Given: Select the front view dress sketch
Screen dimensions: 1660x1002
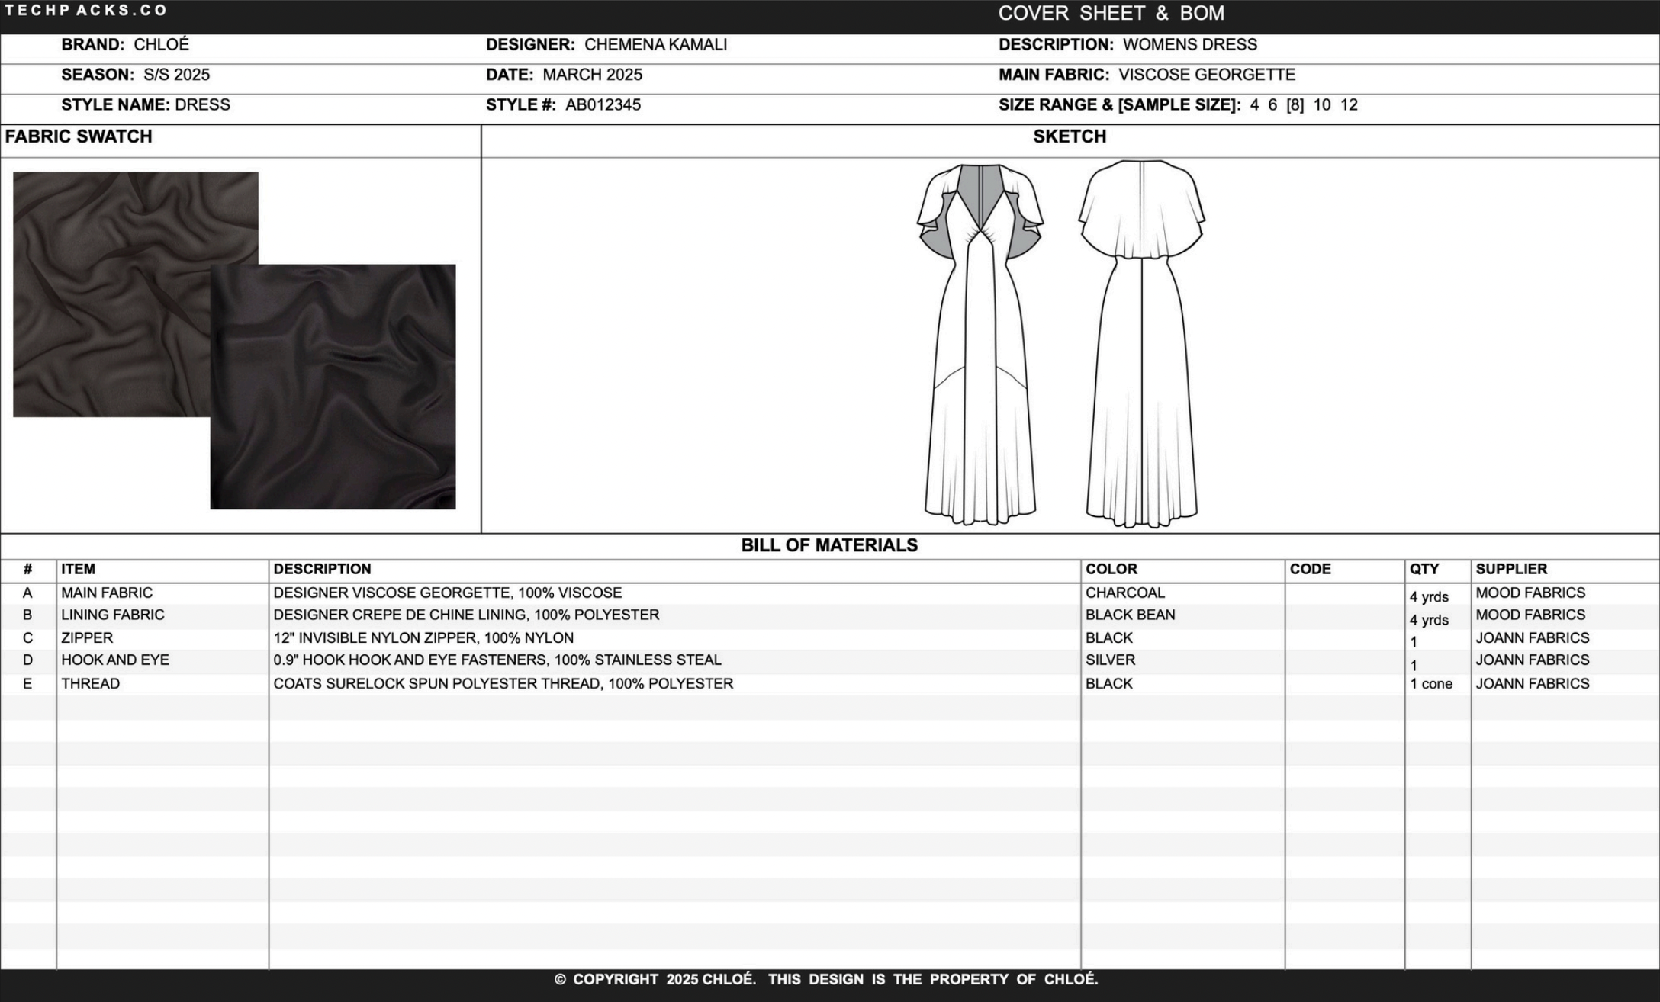Looking at the screenshot, I should click(x=980, y=344).
